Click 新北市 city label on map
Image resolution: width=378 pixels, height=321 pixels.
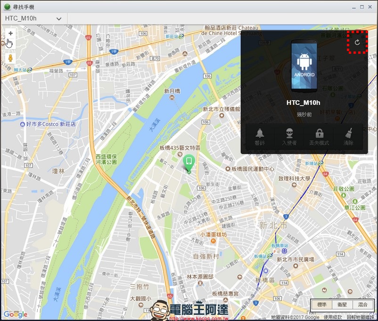(x=273, y=225)
